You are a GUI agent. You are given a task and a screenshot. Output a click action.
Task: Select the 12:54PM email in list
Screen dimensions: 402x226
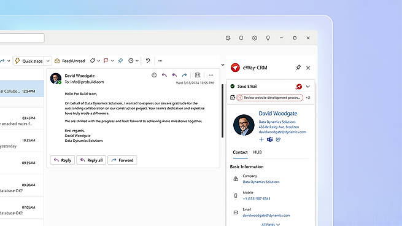(22, 88)
